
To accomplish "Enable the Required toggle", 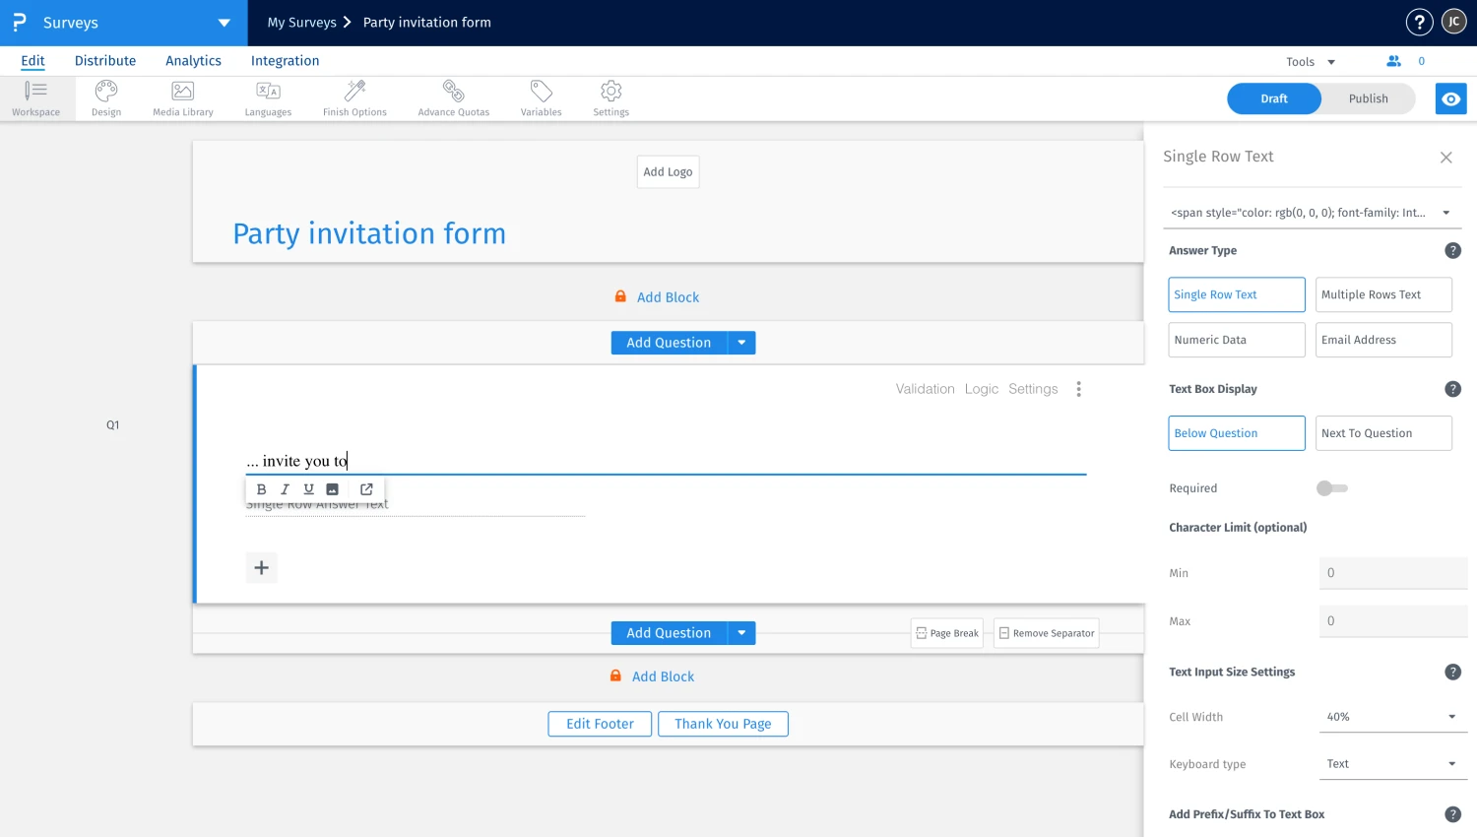I will coord(1331,487).
